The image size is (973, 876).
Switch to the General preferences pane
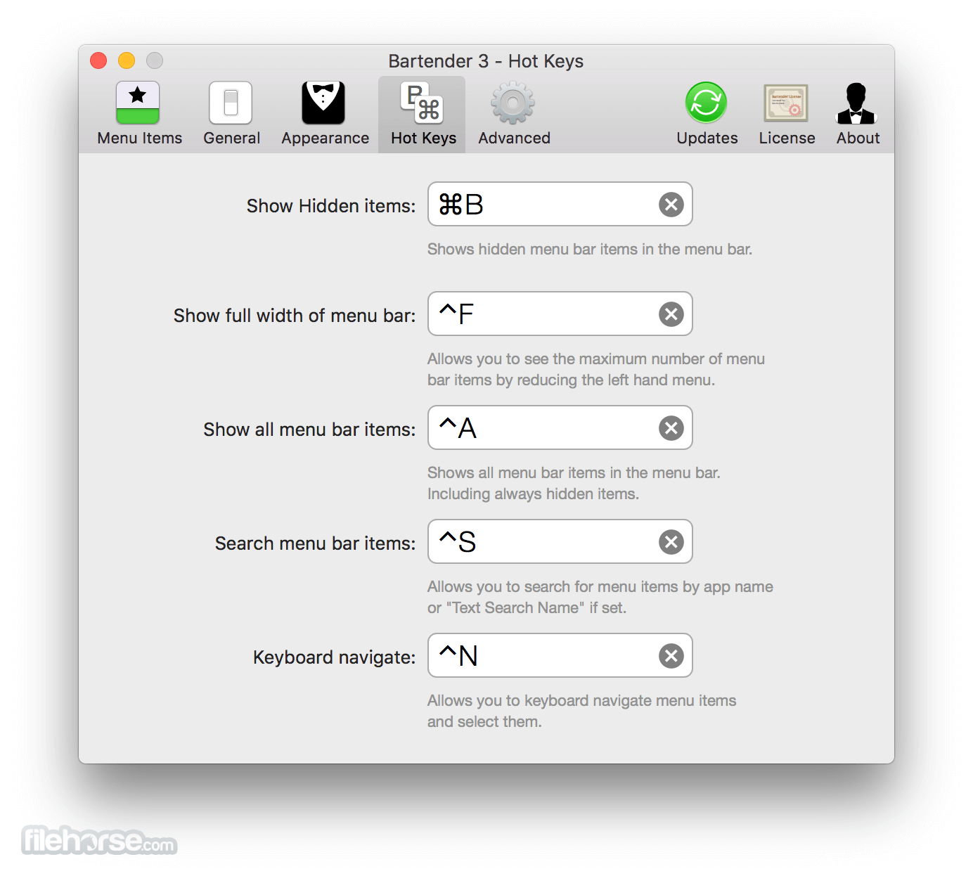pos(231,114)
